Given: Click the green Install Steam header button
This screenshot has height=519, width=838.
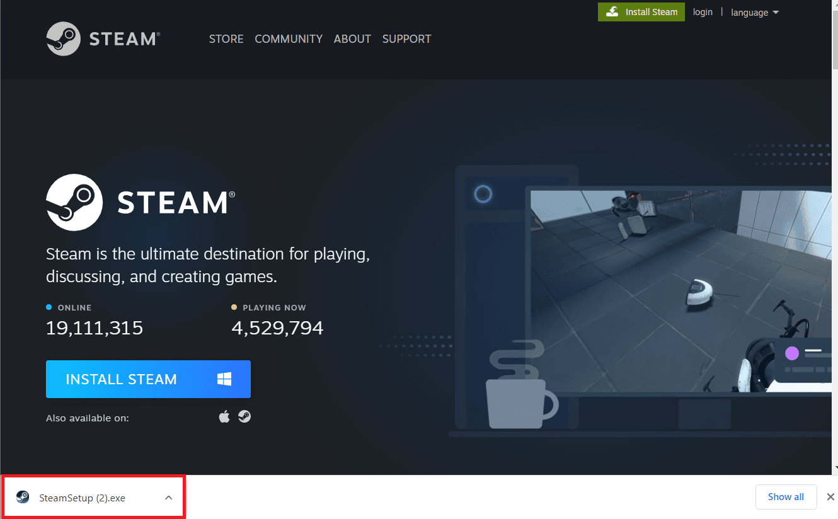Looking at the screenshot, I should tap(641, 12).
